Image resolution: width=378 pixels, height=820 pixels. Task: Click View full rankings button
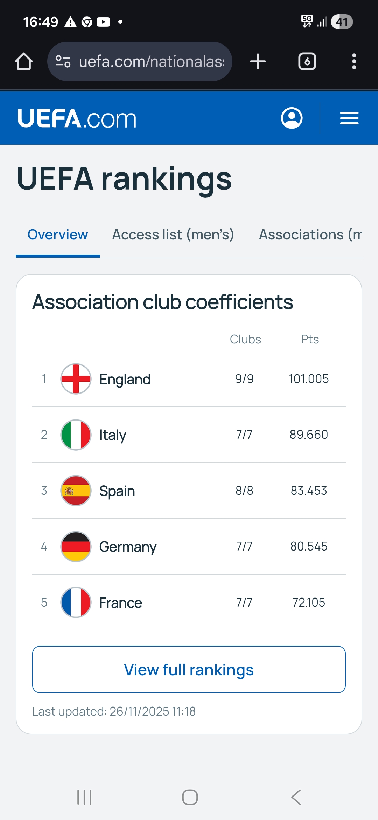click(x=189, y=670)
